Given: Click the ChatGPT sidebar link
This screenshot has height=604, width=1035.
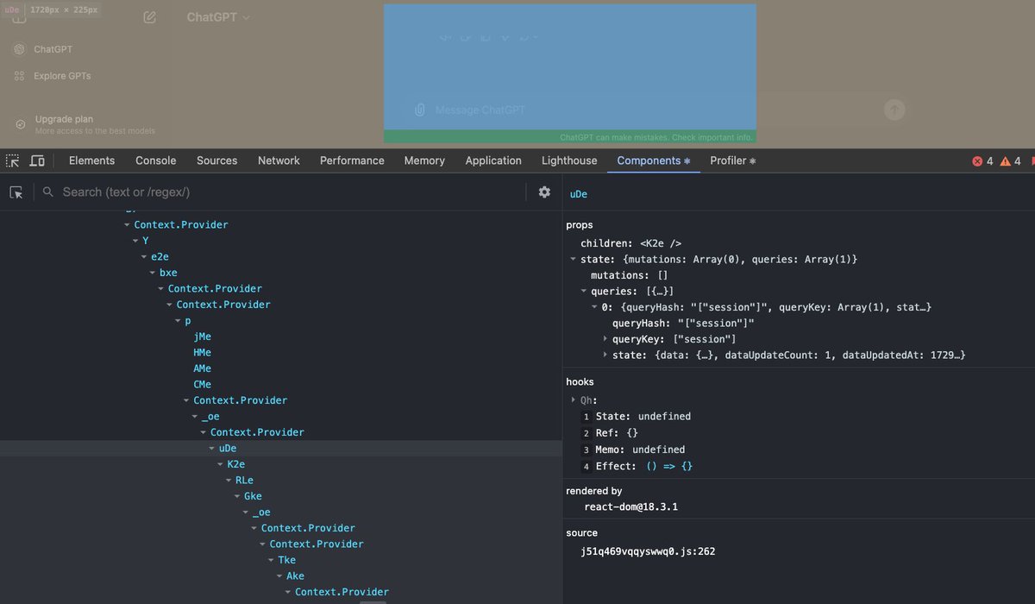Looking at the screenshot, I should (53, 49).
